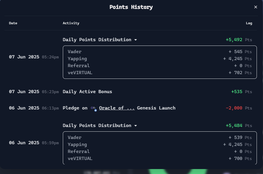Click the Date column header
The image size is (263, 174).
click(x=13, y=23)
